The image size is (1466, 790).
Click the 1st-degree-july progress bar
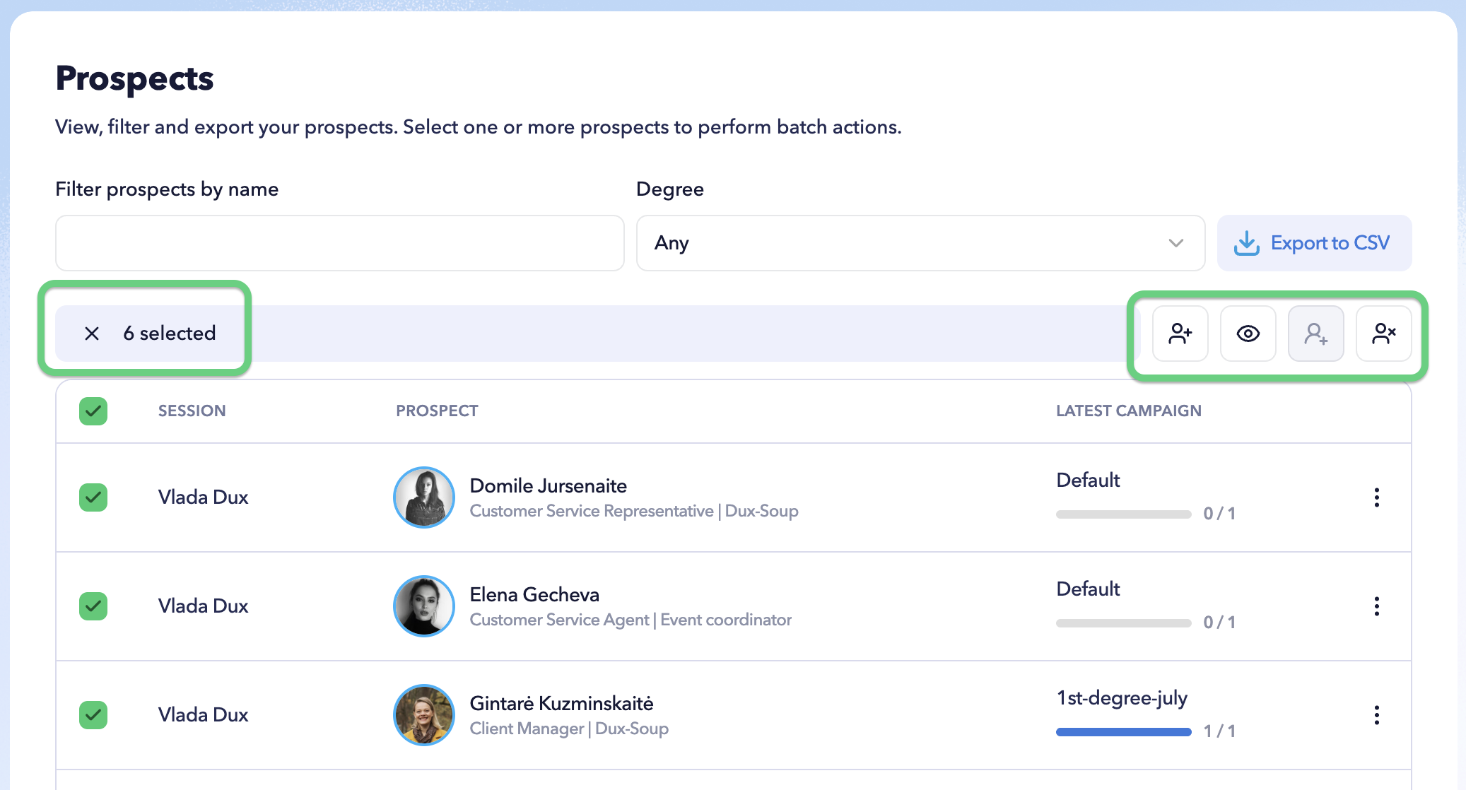point(1124,732)
